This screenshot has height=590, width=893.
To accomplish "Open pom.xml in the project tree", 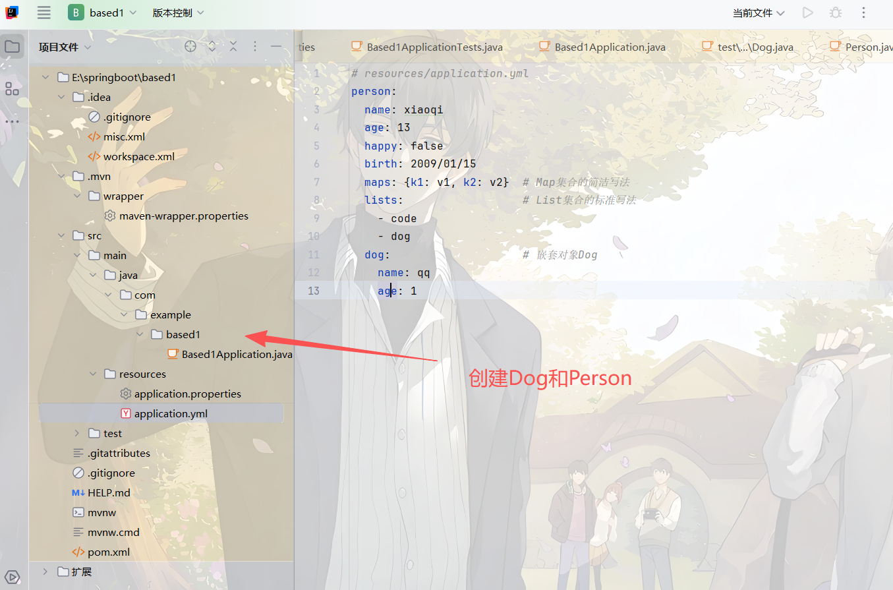I will (x=108, y=552).
